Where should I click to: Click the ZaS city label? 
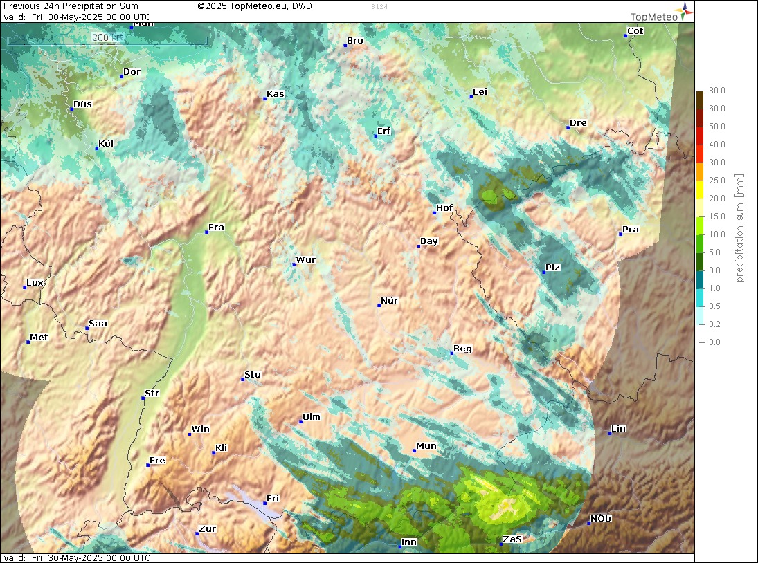click(x=512, y=539)
